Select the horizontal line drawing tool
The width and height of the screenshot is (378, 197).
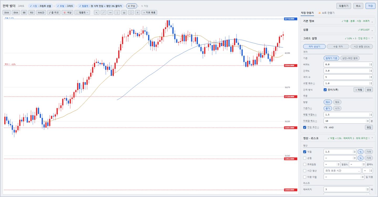click(x=110, y=12)
